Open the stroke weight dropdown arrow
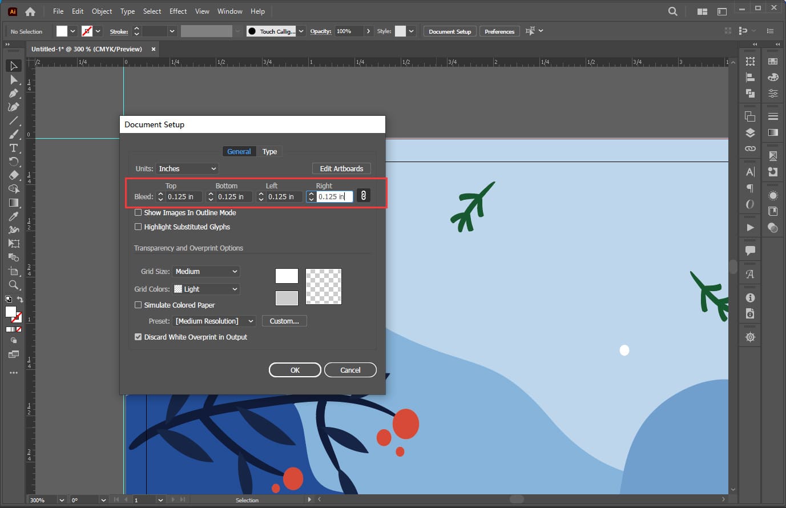 click(172, 31)
